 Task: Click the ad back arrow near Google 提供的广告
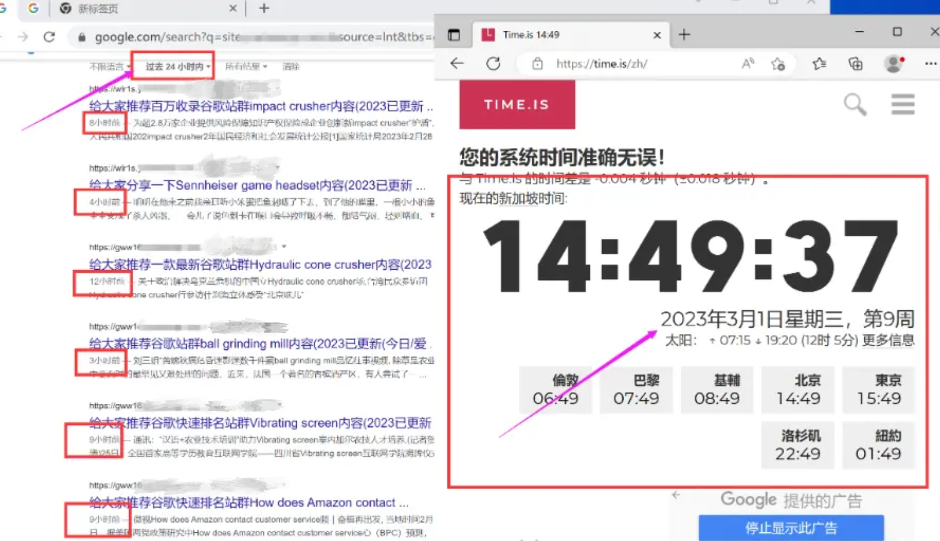tap(676, 495)
